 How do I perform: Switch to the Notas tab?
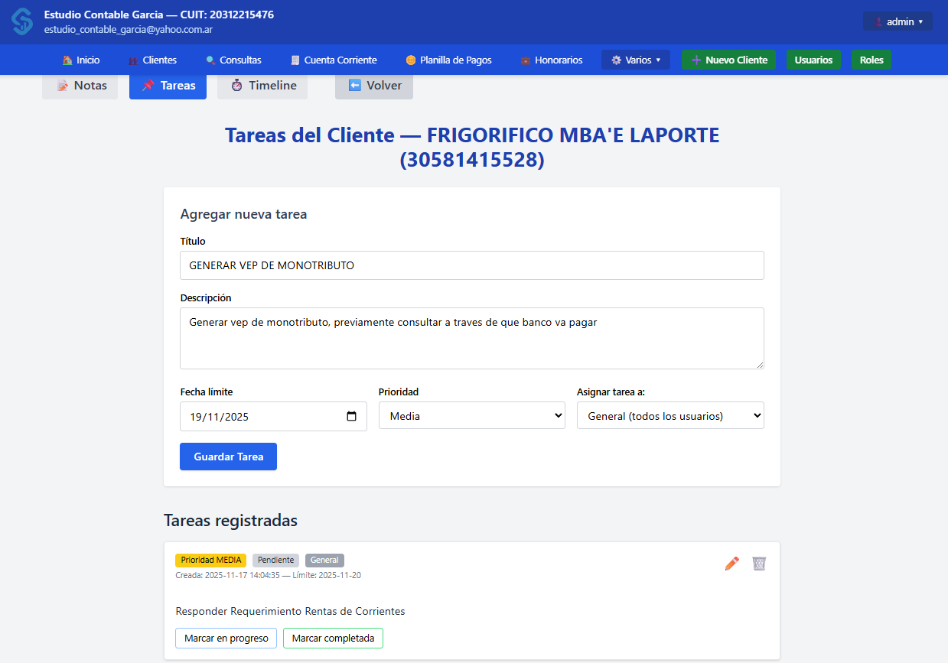coord(80,85)
